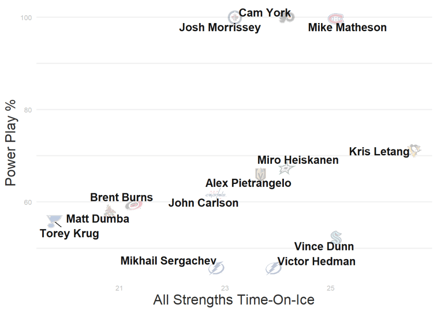Image resolution: width=437 pixels, height=312 pixels.
Task: Select the Arizona Coyotes logo marker
Action: click(110, 210)
